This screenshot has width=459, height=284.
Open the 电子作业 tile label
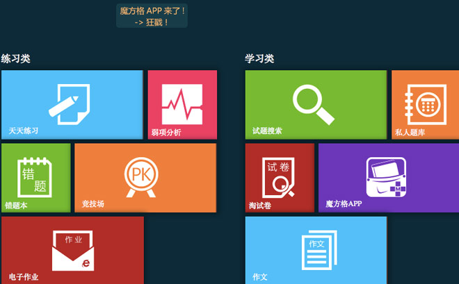24,277
